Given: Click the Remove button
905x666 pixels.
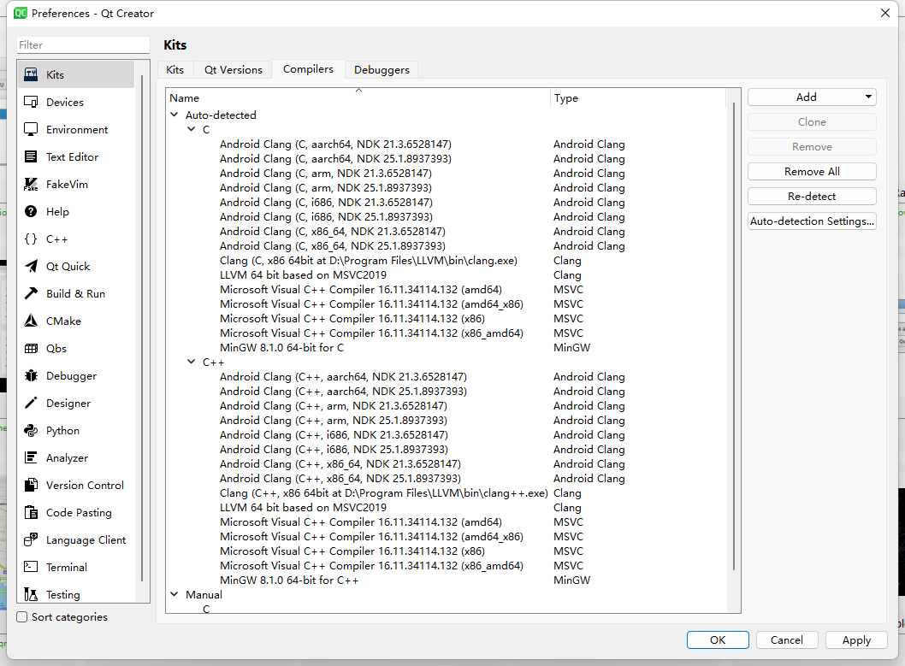Looking at the screenshot, I should (x=812, y=146).
